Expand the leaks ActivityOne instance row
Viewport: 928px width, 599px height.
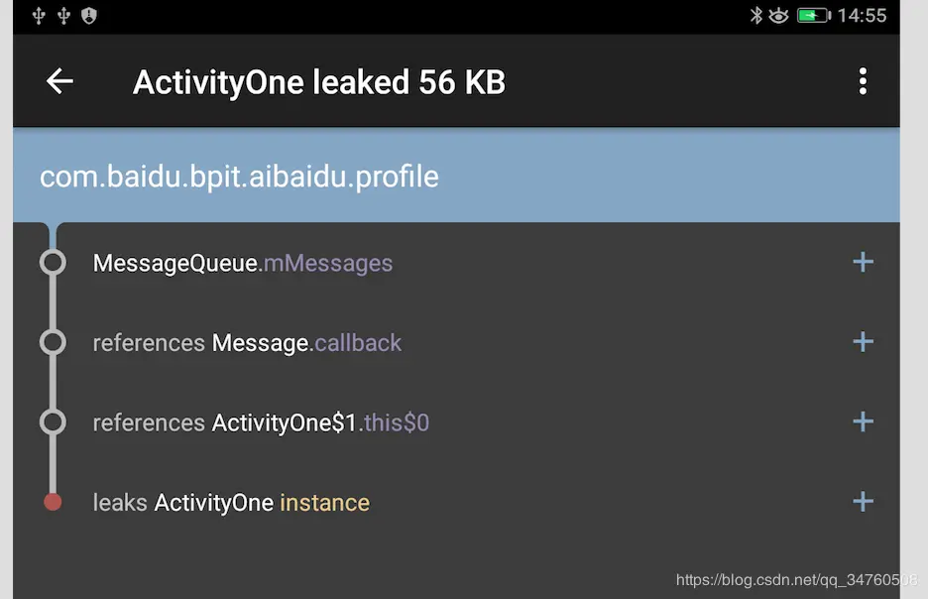(863, 502)
